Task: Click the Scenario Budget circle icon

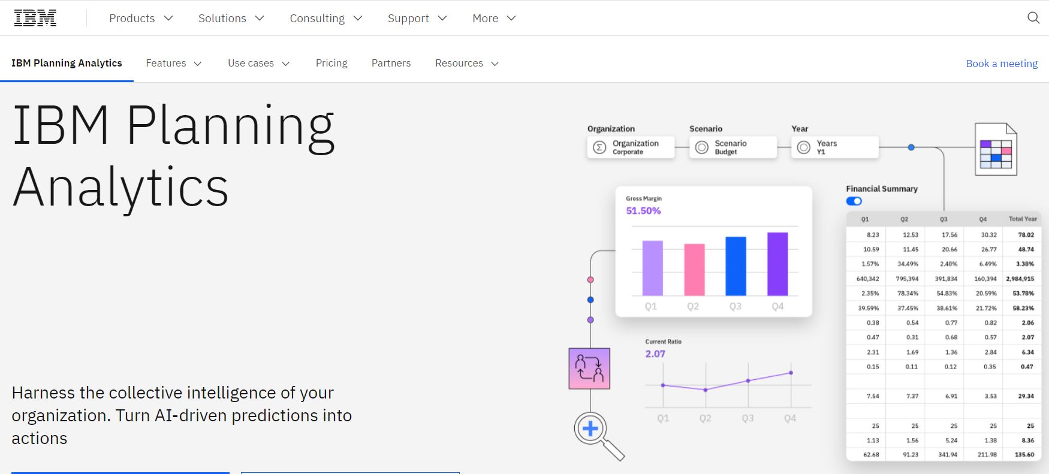Action: [701, 147]
